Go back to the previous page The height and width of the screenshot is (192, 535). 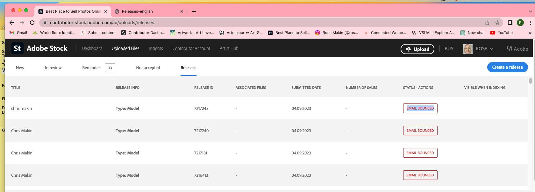pyautogui.click(x=12, y=23)
